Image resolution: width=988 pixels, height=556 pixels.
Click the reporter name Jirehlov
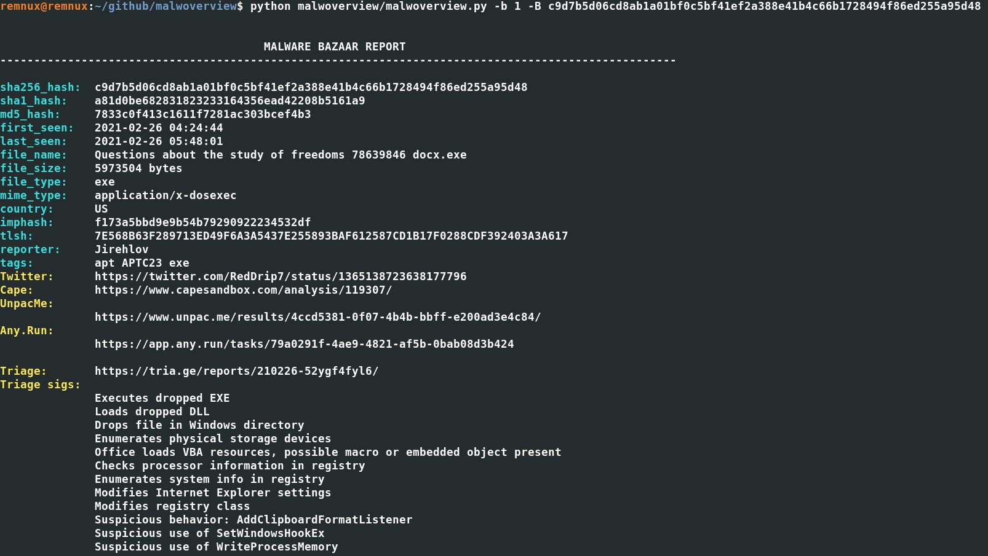point(121,249)
